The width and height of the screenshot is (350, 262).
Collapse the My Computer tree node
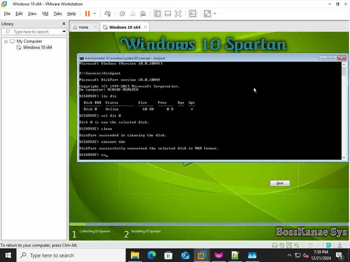[6, 41]
